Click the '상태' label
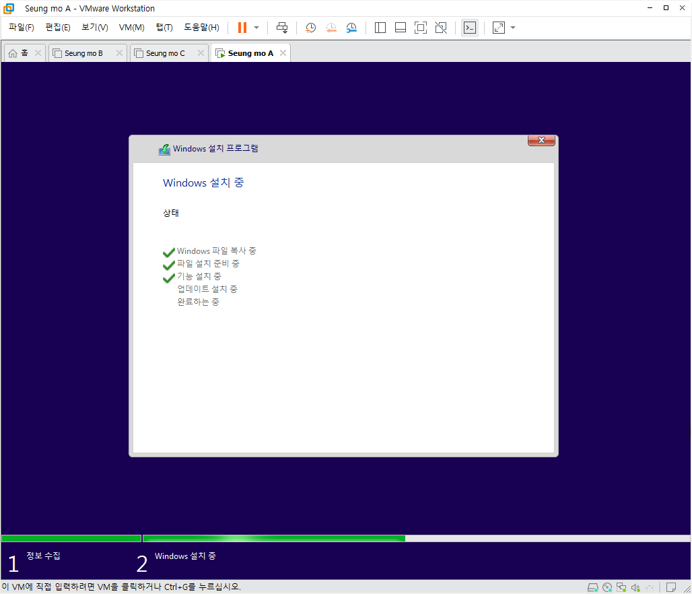The height and width of the screenshot is (594, 692). tap(171, 213)
